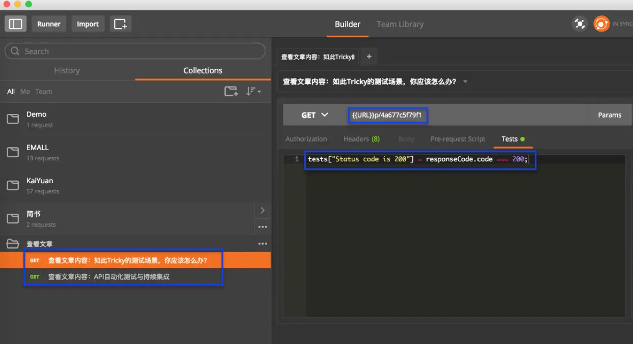The height and width of the screenshot is (344, 633).
Task: Open the Headers (8) tab
Action: [x=361, y=139]
